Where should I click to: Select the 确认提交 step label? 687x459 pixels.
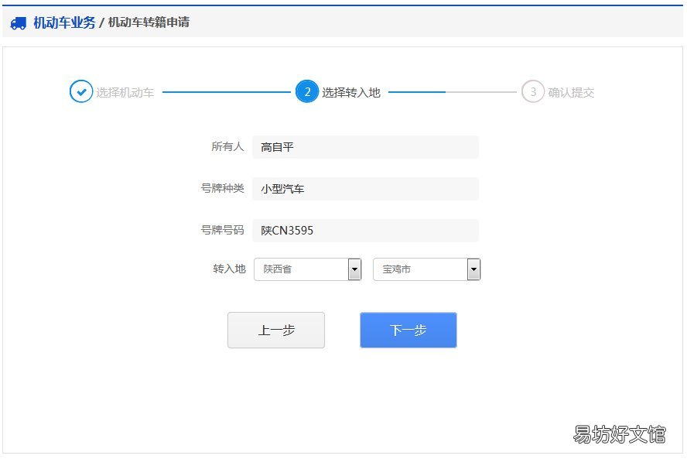[x=571, y=93]
